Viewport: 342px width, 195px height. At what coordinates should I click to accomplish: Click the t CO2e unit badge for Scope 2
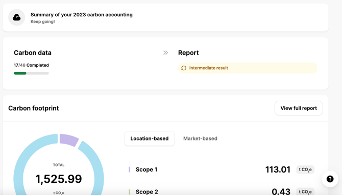(305, 191)
